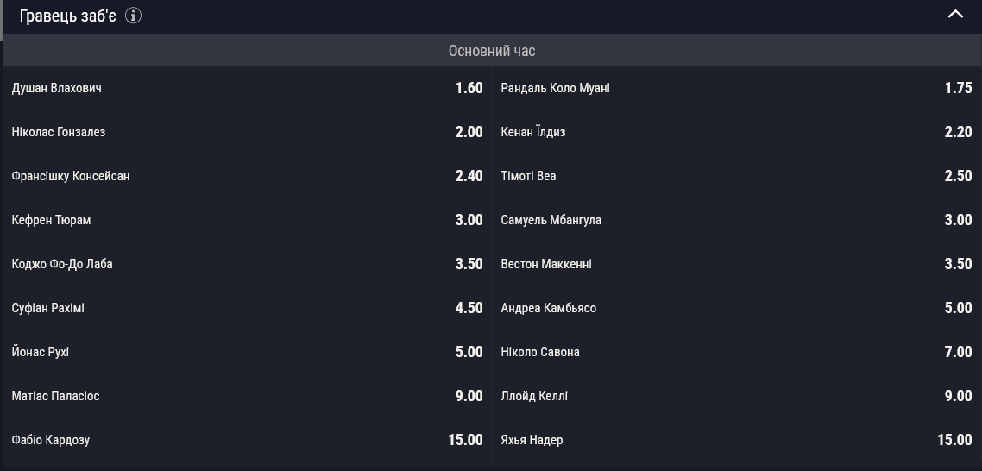The image size is (982, 471).
Task: Bet on Ніколас Гонзалез at 2.00
Action: [x=248, y=132]
